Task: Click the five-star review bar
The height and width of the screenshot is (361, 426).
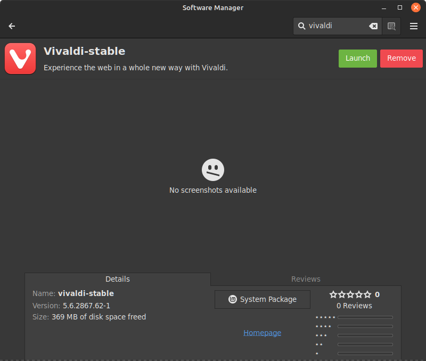Action: 365,317
